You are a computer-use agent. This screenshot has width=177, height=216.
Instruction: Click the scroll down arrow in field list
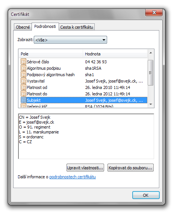click(151, 104)
